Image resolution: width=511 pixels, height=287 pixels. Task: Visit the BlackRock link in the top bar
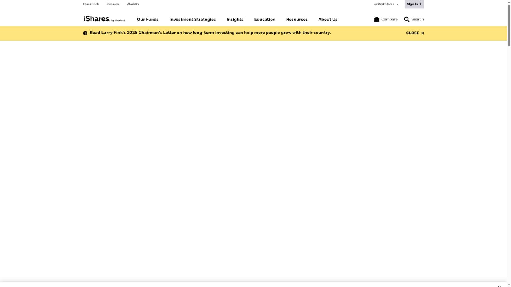91,4
